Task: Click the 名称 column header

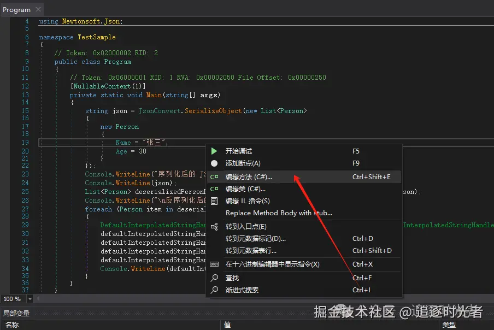Action: [x=12, y=325]
